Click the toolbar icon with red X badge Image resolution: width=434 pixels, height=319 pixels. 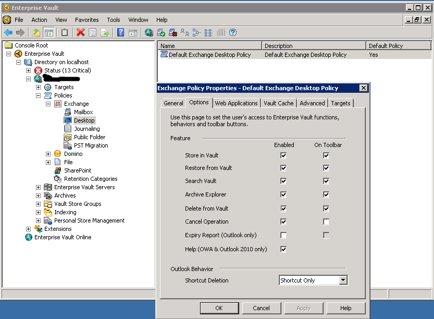tap(173, 33)
